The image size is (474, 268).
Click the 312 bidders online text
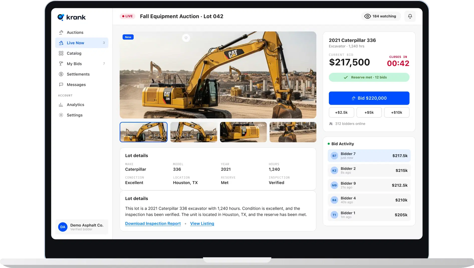[350, 124]
